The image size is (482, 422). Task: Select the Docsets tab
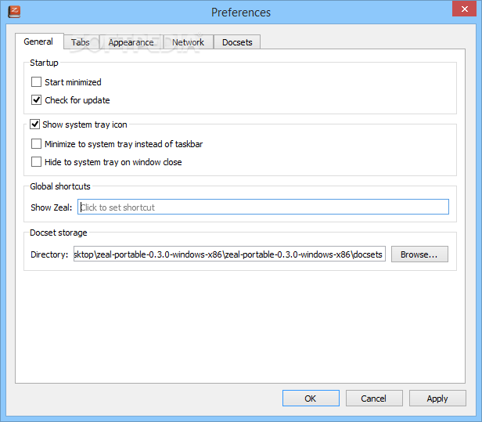[237, 42]
